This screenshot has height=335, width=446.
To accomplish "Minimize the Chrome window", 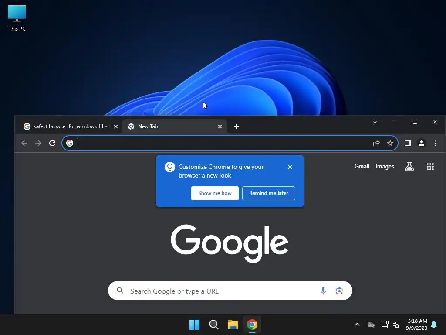I will (395, 122).
